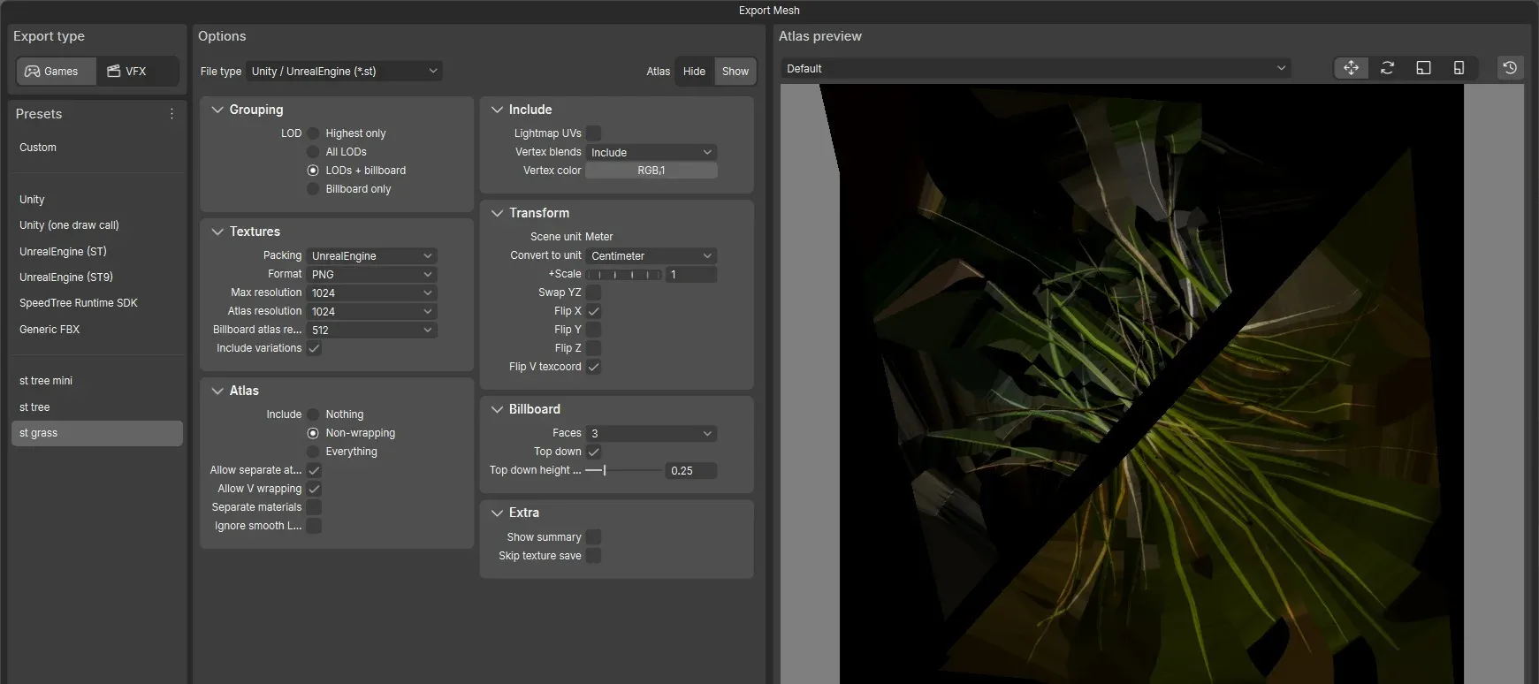The image size is (1539, 684).
Task: Collapse the Grouping section chevron
Action: pos(217,110)
